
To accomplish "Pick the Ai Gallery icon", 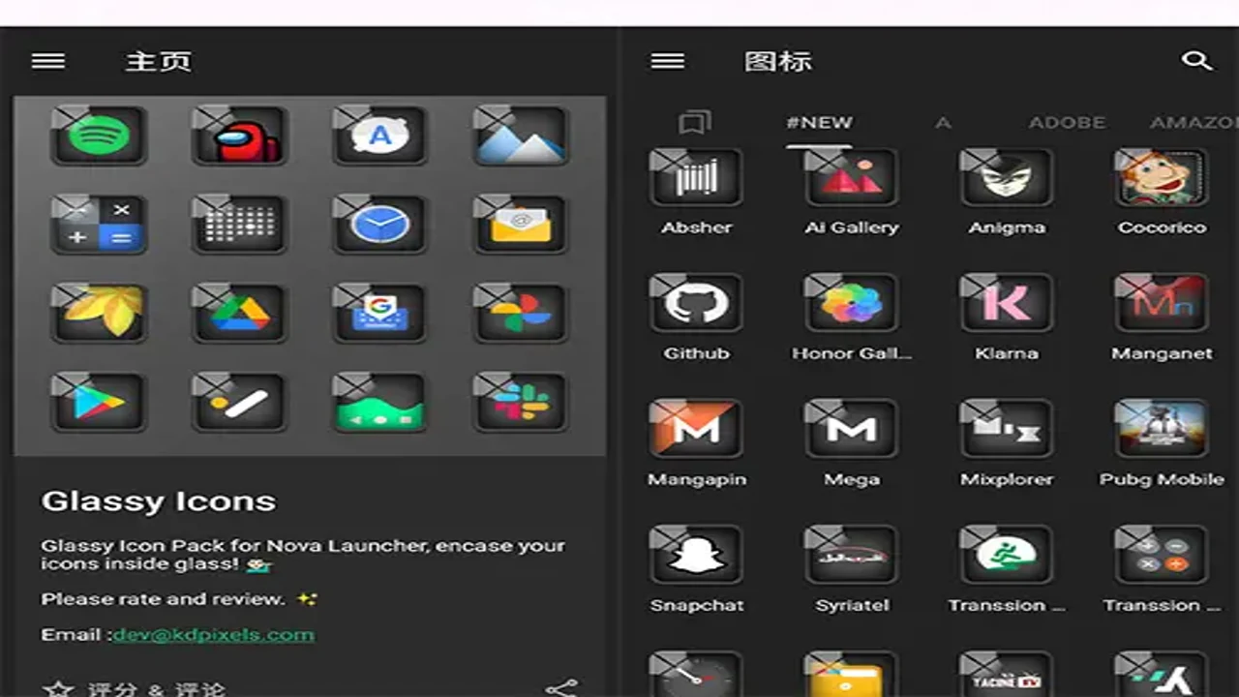I will [x=852, y=177].
